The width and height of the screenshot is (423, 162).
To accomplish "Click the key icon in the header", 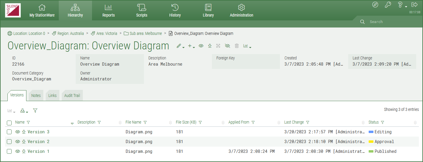I will [x=388, y=5].
